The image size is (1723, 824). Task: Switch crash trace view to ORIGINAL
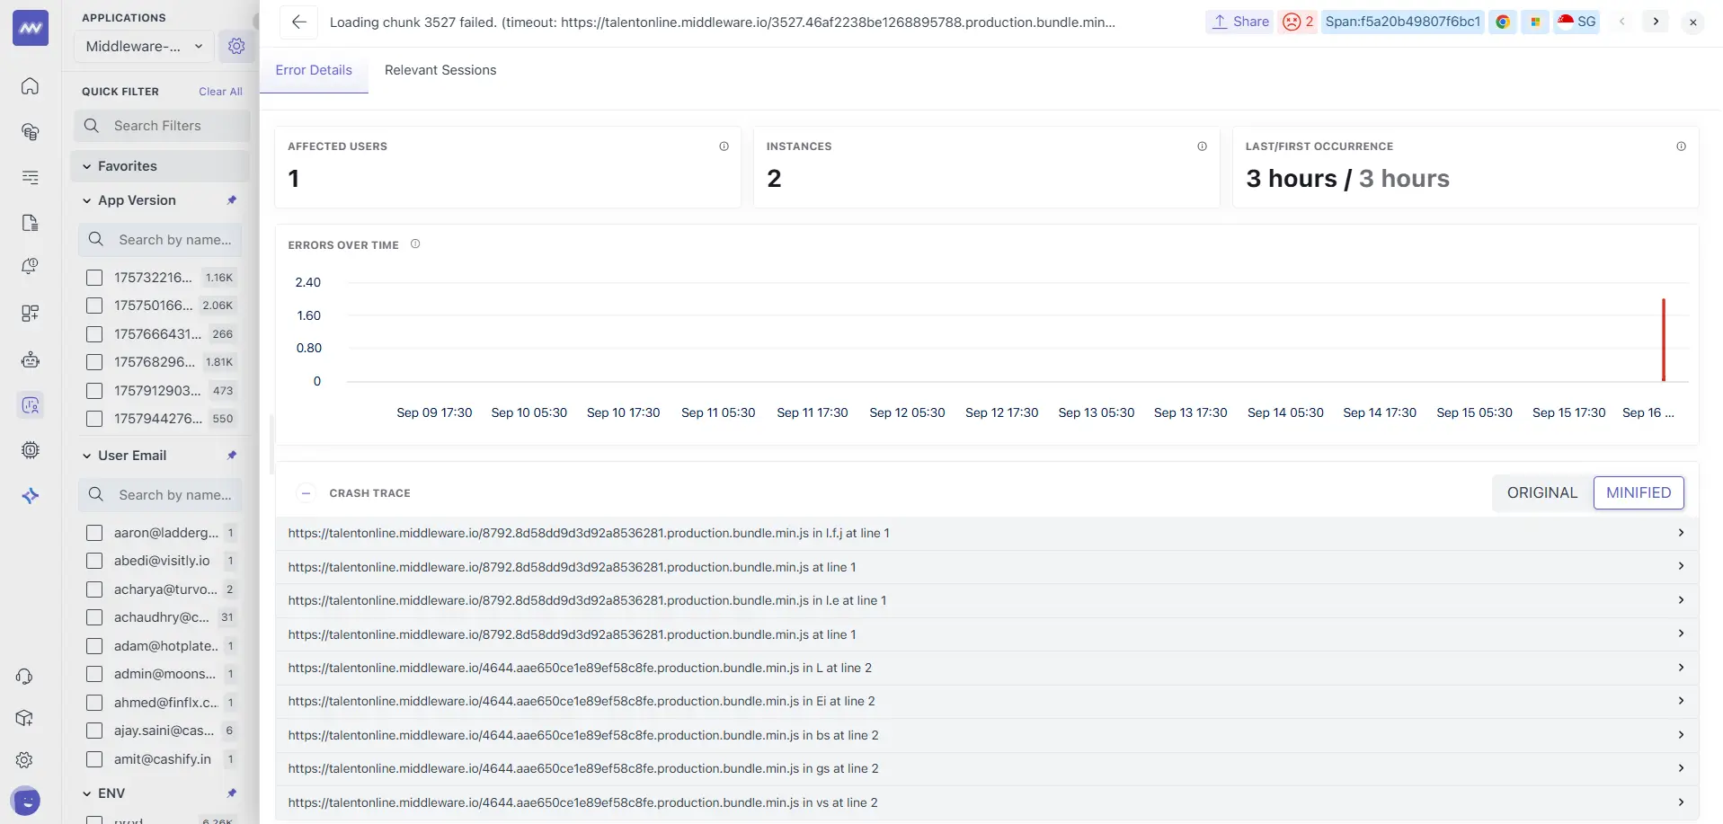tap(1542, 492)
